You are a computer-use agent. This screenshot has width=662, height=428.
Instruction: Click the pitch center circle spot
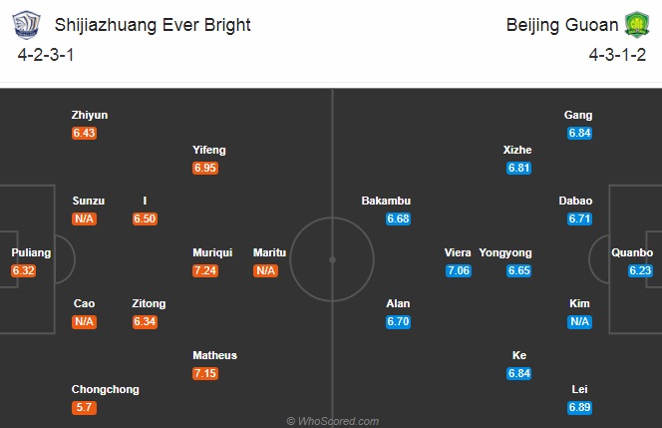pos(331,258)
